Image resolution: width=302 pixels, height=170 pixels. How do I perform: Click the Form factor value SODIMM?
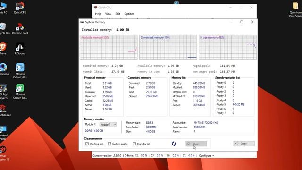pos(151,127)
